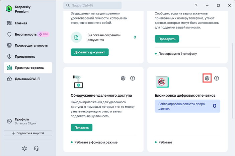Screen dimensions: 235x156
Task: Click the Блокировка цифровых отпечатков heading
Action: point(185,95)
